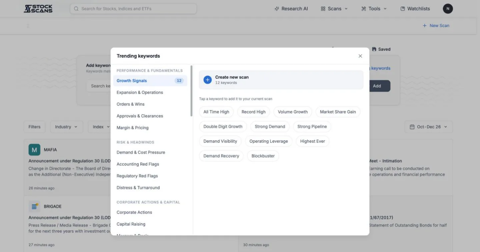Add the Operating Leverage keyword
480x252 pixels.
click(x=269, y=141)
